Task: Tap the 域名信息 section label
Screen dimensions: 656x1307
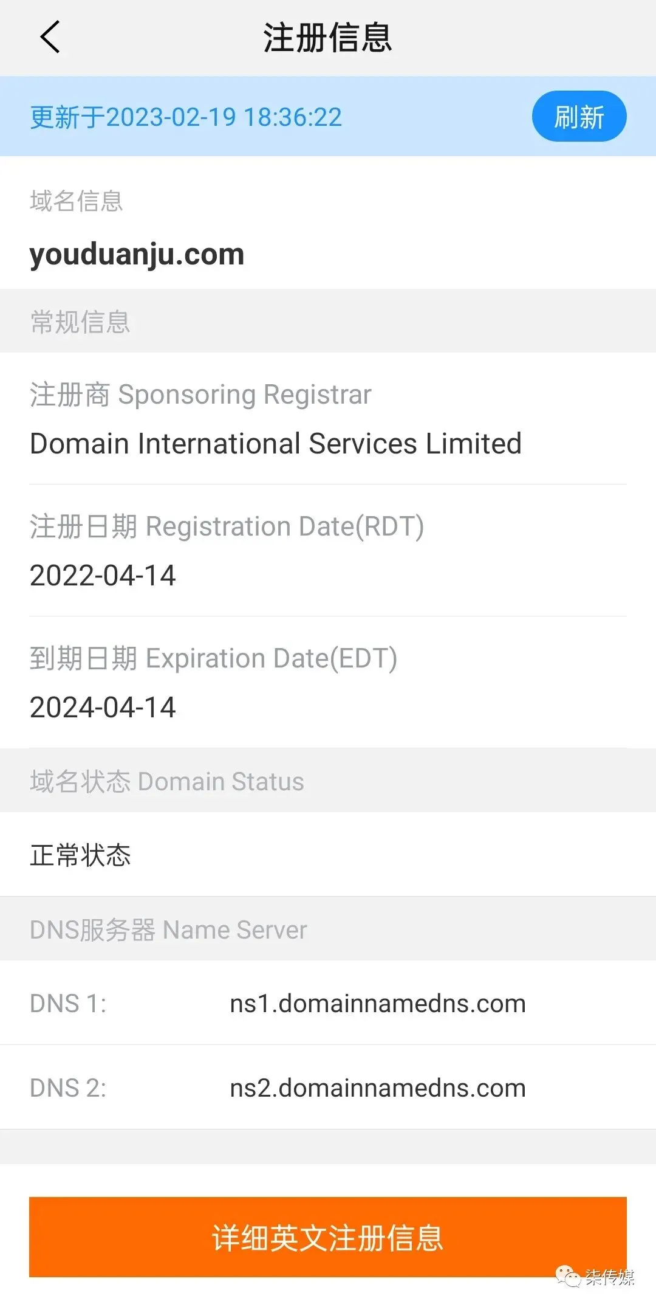Action: [77, 201]
